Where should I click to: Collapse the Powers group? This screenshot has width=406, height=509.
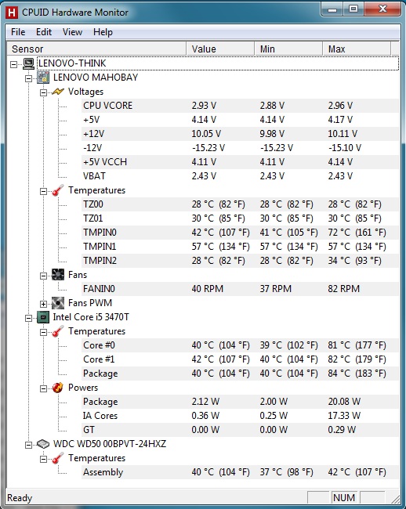(43, 388)
